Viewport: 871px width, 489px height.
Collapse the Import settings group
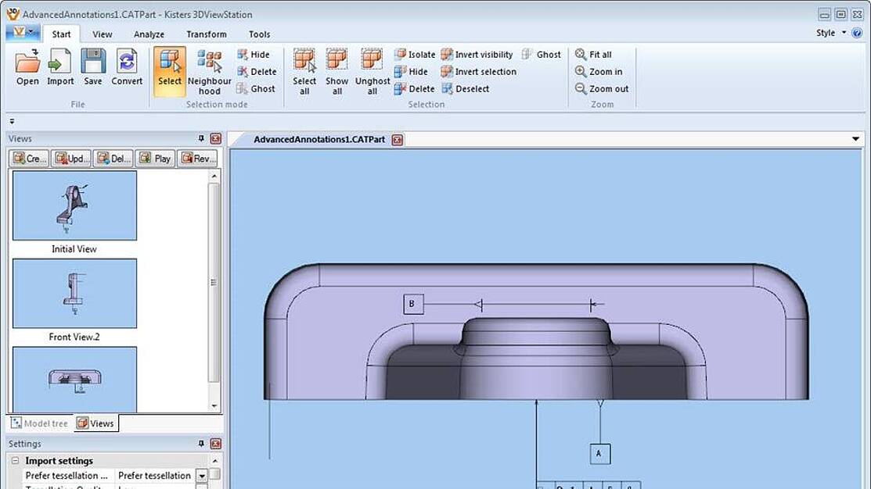point(16,461)
